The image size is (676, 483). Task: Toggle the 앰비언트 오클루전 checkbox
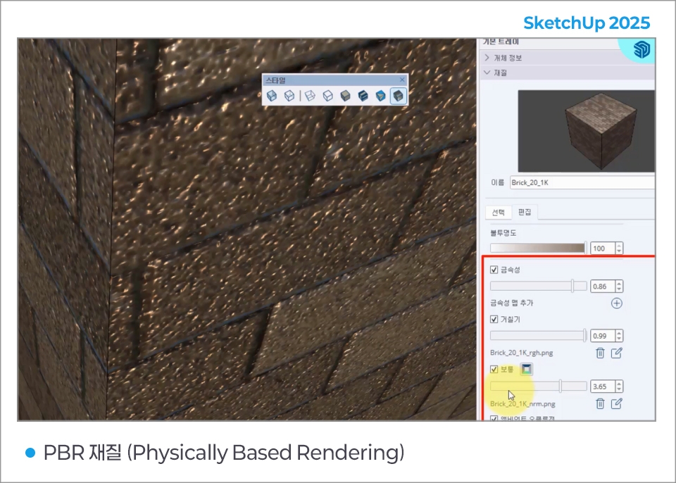494,418
